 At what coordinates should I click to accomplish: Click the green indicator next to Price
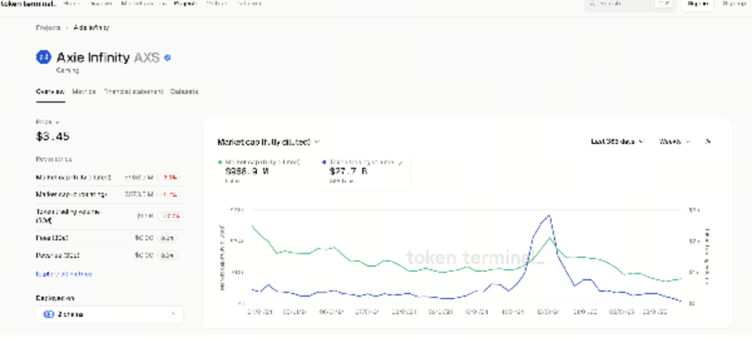click(x=58, y=123)
